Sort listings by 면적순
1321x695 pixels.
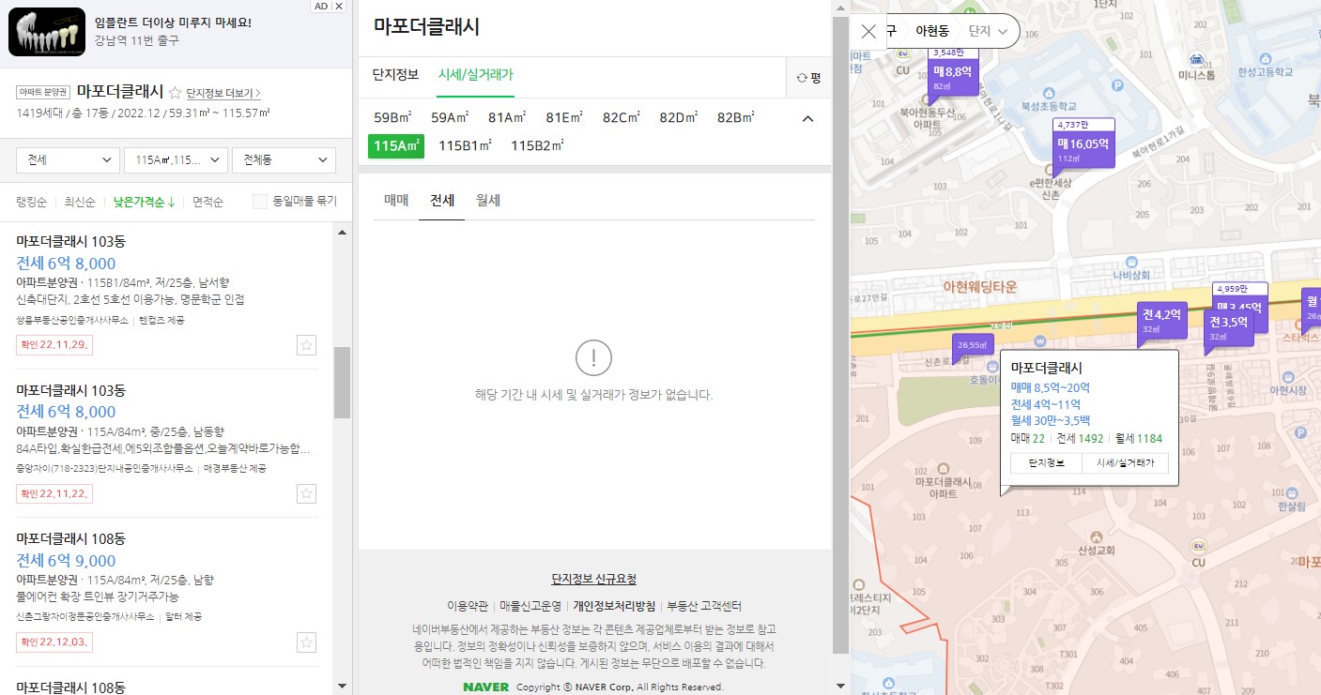pos(207,202)
